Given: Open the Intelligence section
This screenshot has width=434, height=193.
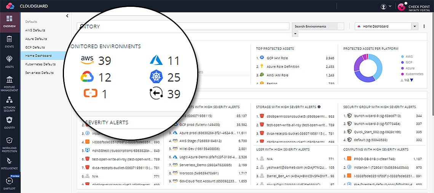Looking at the screenshot, I should tap(10, 164).
